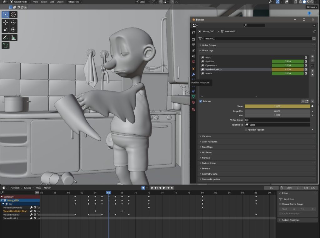Open the Object Data mesh properties tab

(x=193, y=96)
